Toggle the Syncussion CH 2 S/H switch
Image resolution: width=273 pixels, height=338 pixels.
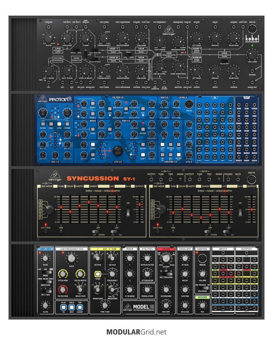click(x=240, y=210)
